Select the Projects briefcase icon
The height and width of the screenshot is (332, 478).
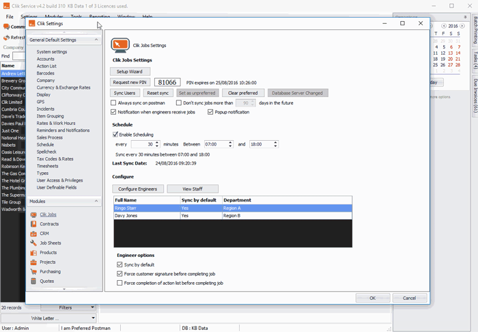33,262
